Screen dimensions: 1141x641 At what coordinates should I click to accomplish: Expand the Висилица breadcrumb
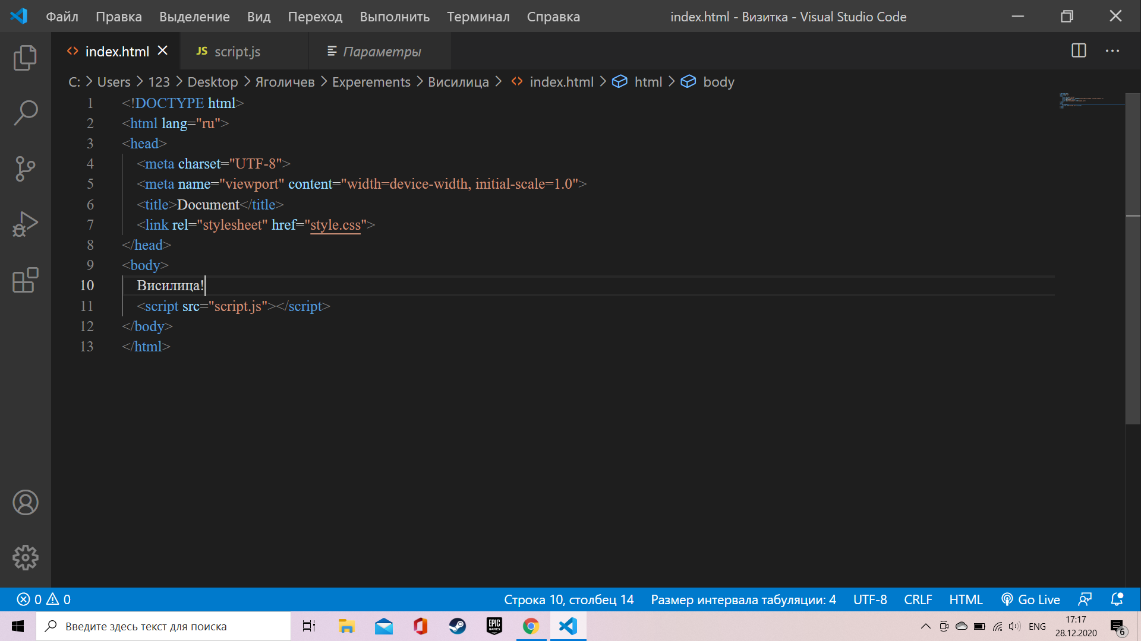point(458,82)
